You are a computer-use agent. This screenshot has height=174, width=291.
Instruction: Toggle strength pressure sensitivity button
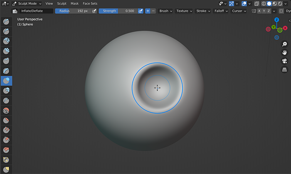coord(141,11)
